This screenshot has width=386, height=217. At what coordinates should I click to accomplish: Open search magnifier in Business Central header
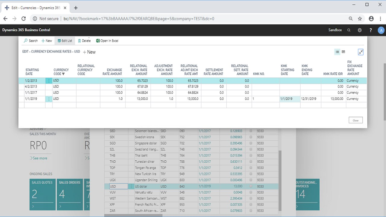pyautogui.click(x=349, y=30)
